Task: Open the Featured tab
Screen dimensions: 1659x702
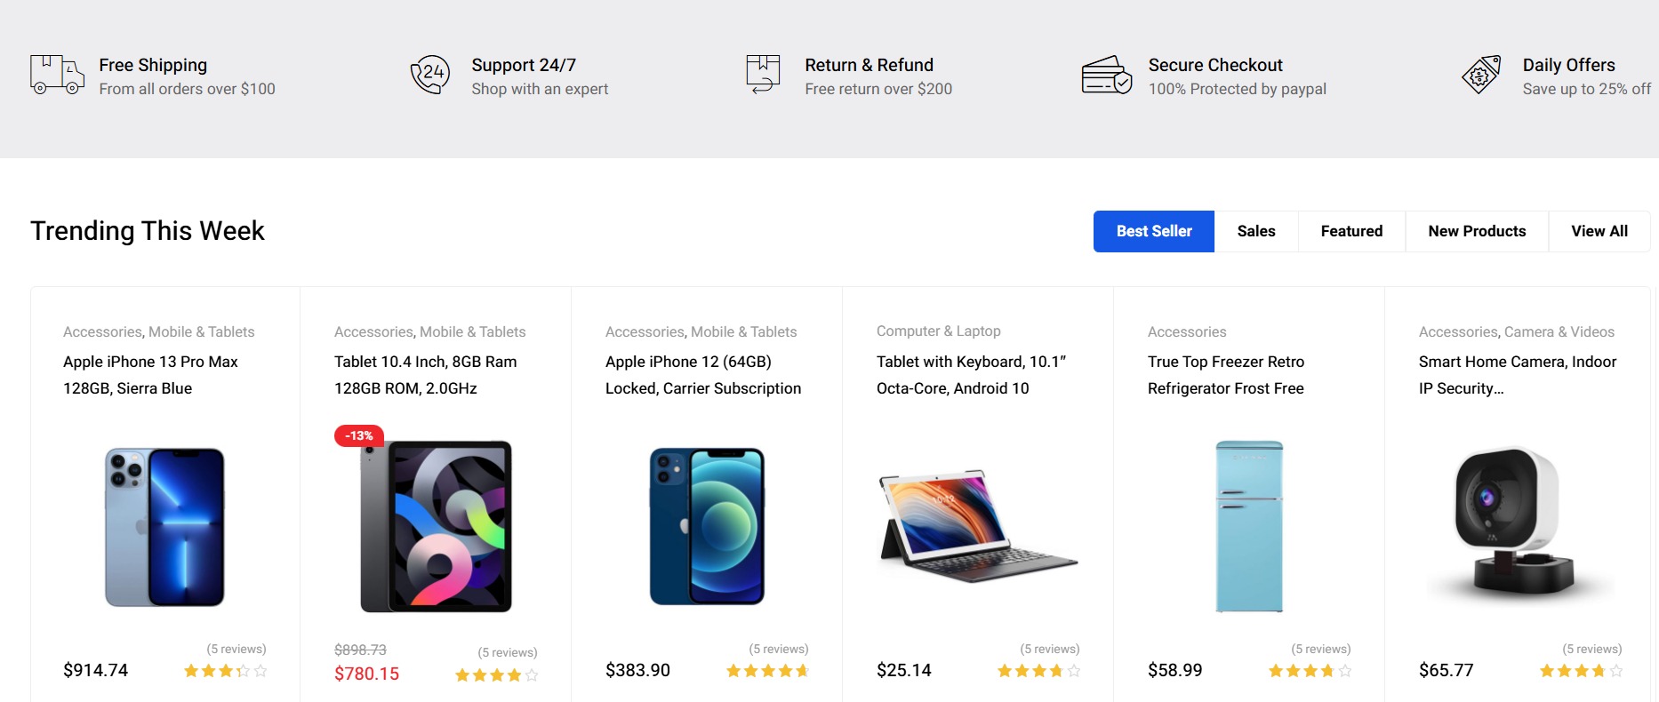Action: [x=1351, y=231]
